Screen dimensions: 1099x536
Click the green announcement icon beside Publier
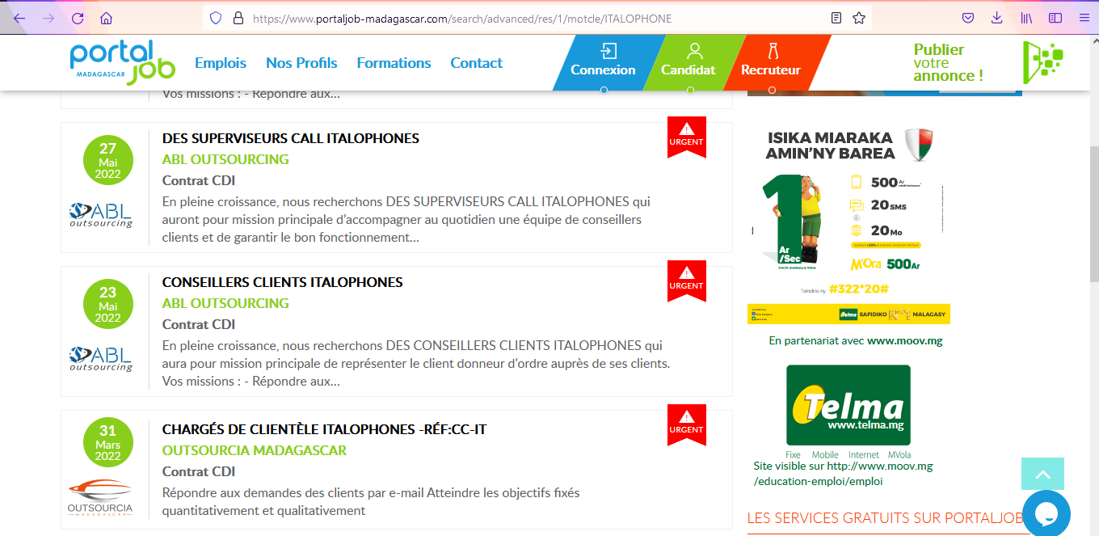coord(1042,62)
